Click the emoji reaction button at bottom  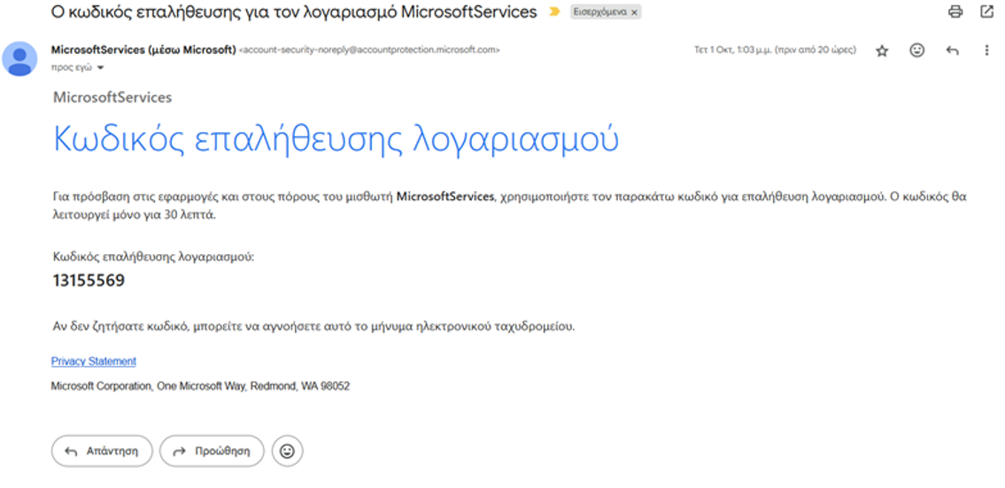tap(287, 452)
